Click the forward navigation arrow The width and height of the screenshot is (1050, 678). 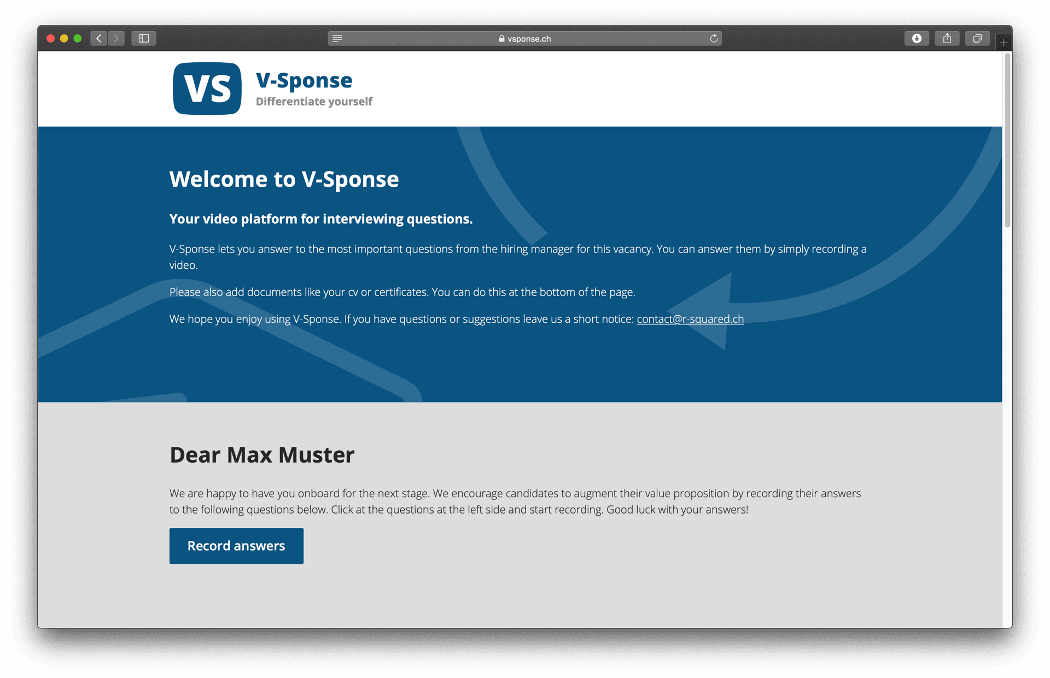tap(116, 38)
